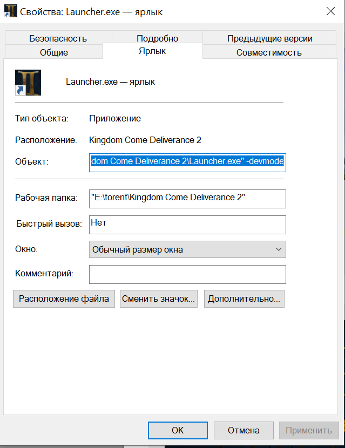Click the 'Объект:' label
Image resolution: width=345 pixels, height=448 pixels.
32,162
